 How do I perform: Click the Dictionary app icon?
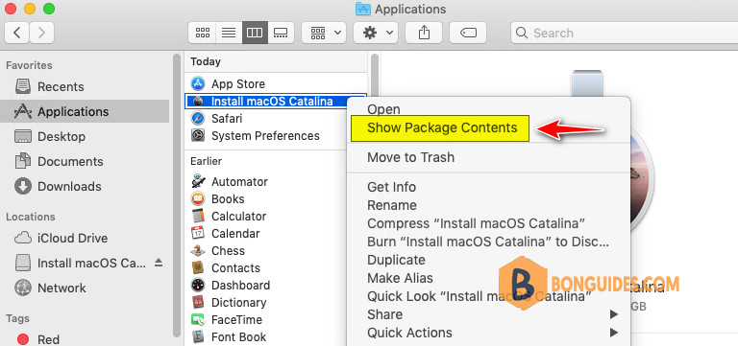click(198, 302)
